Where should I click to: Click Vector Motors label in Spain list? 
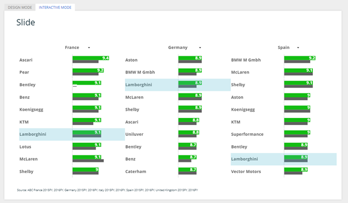coord(246,171)
